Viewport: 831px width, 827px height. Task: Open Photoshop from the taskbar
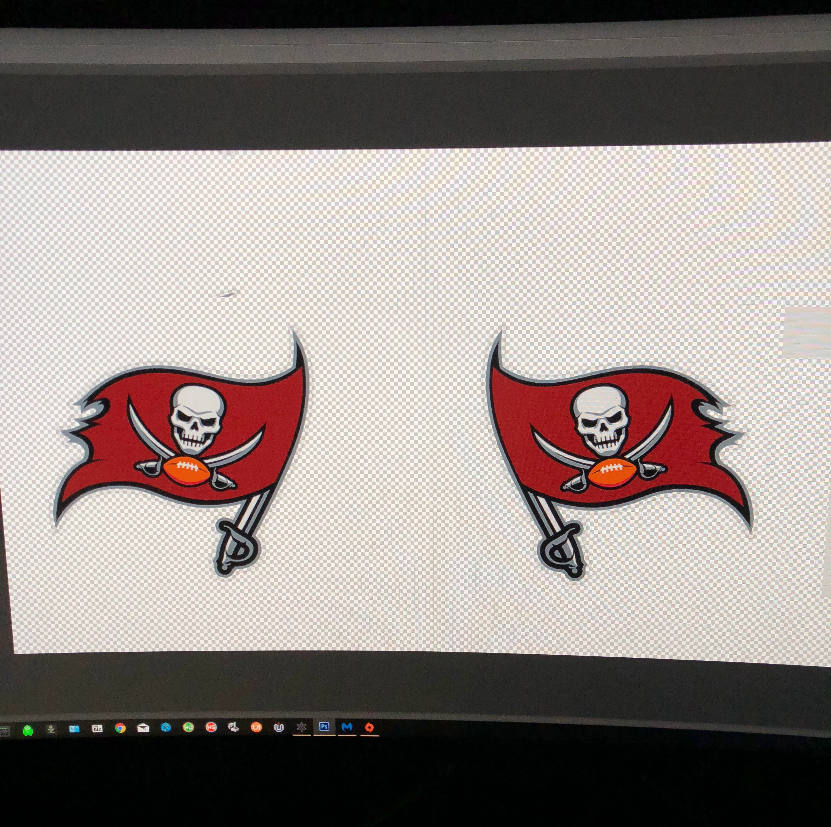pyautogui.click(x=324, y=727)
